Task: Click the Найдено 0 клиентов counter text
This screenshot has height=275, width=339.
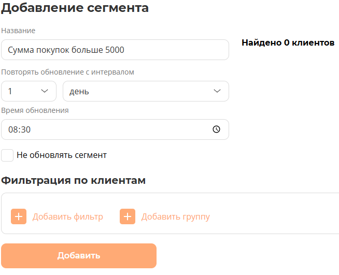Action: coord(288,43)
